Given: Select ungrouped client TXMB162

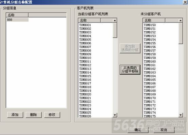Looking at the screenshot, I should 150,69.
